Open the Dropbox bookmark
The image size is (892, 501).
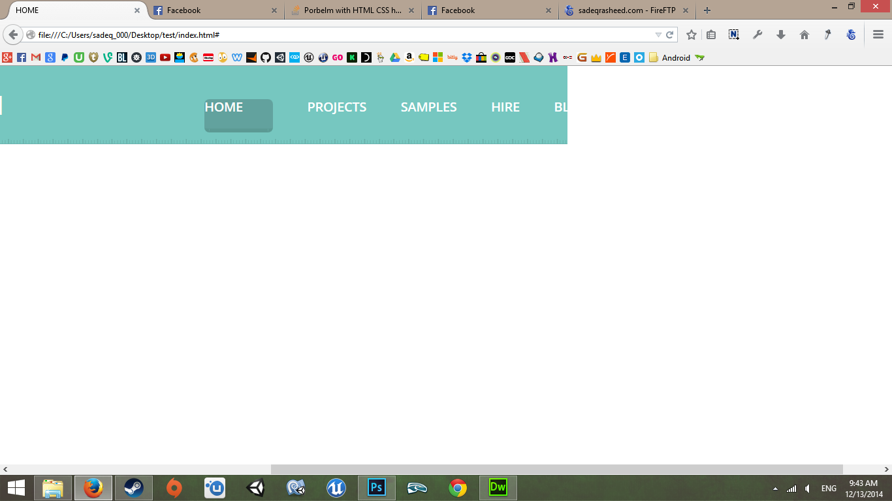(x=466, y=57)
